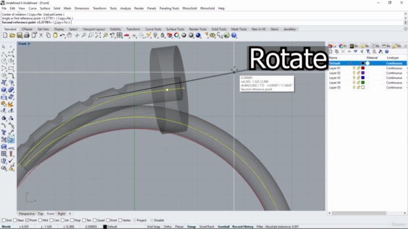Select the Polyline tool in left sidebar
The image size is (408, 229).
click(x=4, y=54)
